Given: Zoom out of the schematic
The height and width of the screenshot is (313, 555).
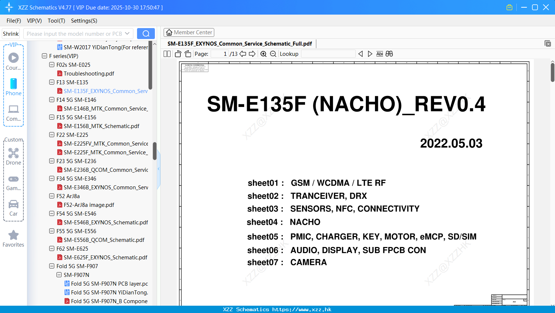Looking at the screenshot, I should click(x=273, y=54).
